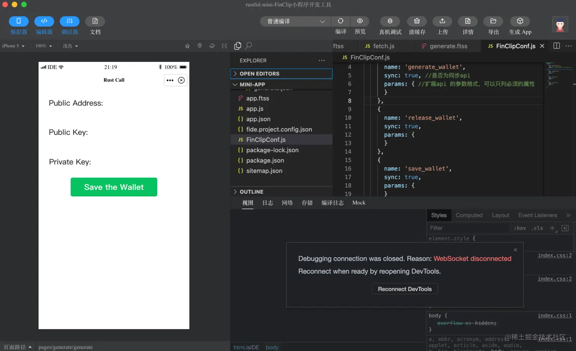The height and width of the screenshot is (351, 576).
Task: Click the export (导出) folder icon
Action: [x=493, y=21]
